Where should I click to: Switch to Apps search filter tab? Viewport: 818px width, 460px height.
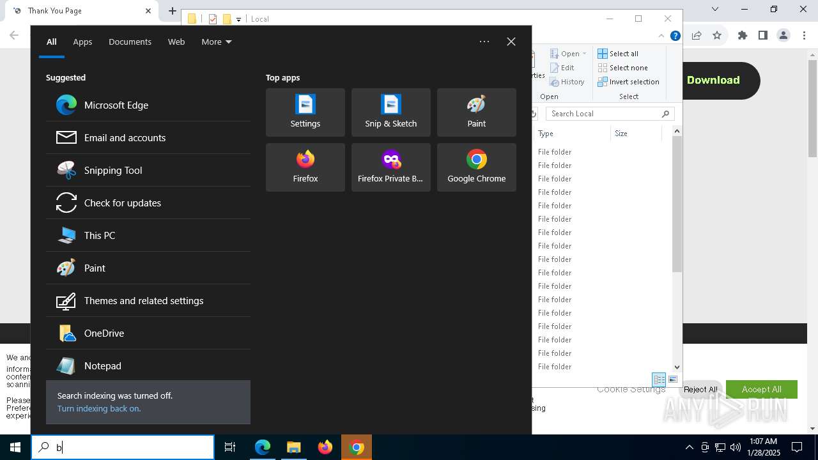pos(82,42)
